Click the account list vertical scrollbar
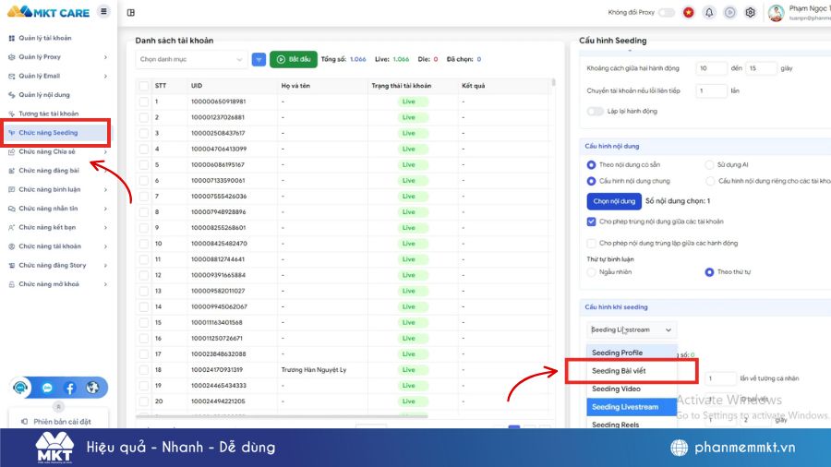This screenshot has width=831, height=467. tap(554, 82)
